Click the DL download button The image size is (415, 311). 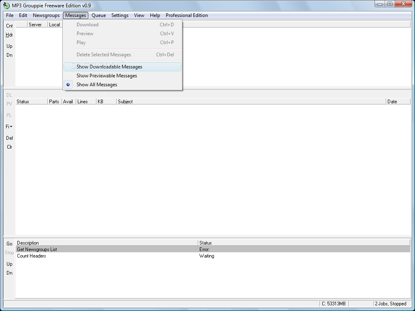(x=9, y=95)
